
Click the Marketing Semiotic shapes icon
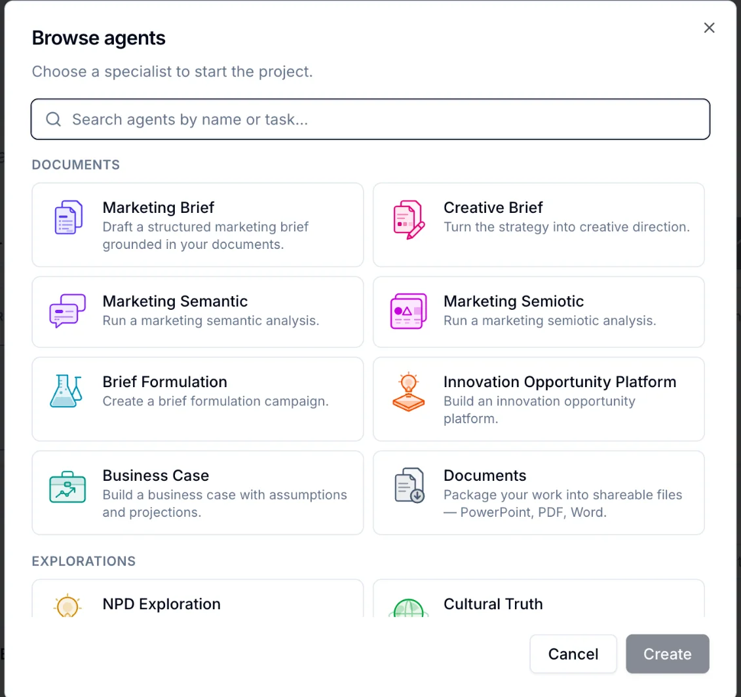409,311
